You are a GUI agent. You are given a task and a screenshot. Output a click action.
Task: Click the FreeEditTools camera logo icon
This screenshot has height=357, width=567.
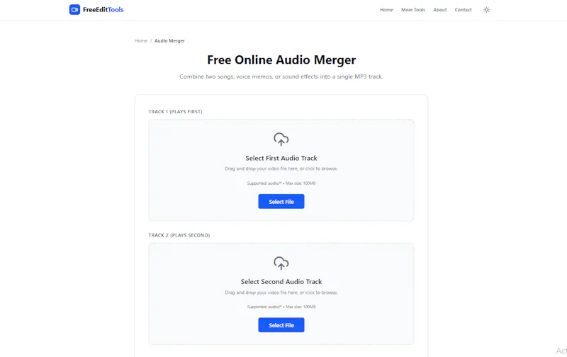(x=74, y=10)
